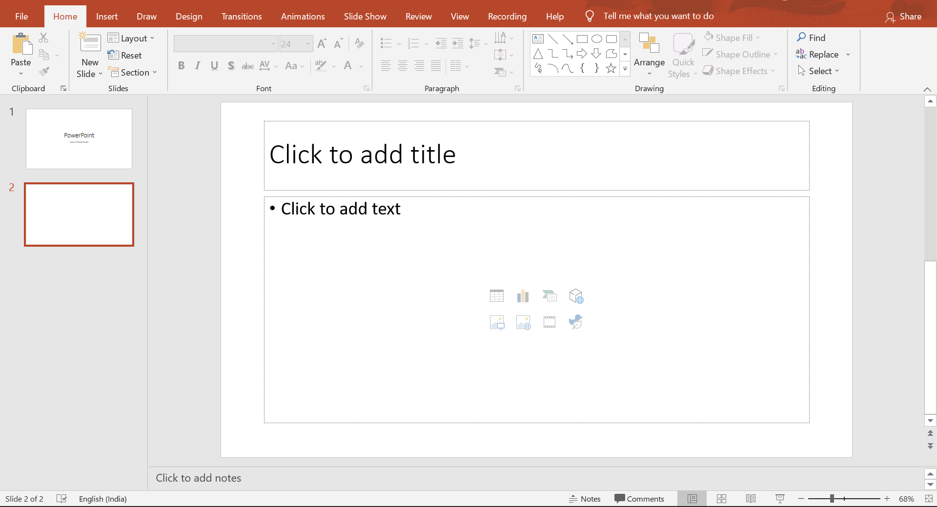Screen dimensions: 937x507
Task: Select the right arrow shape
Action: tap(582, 54)
